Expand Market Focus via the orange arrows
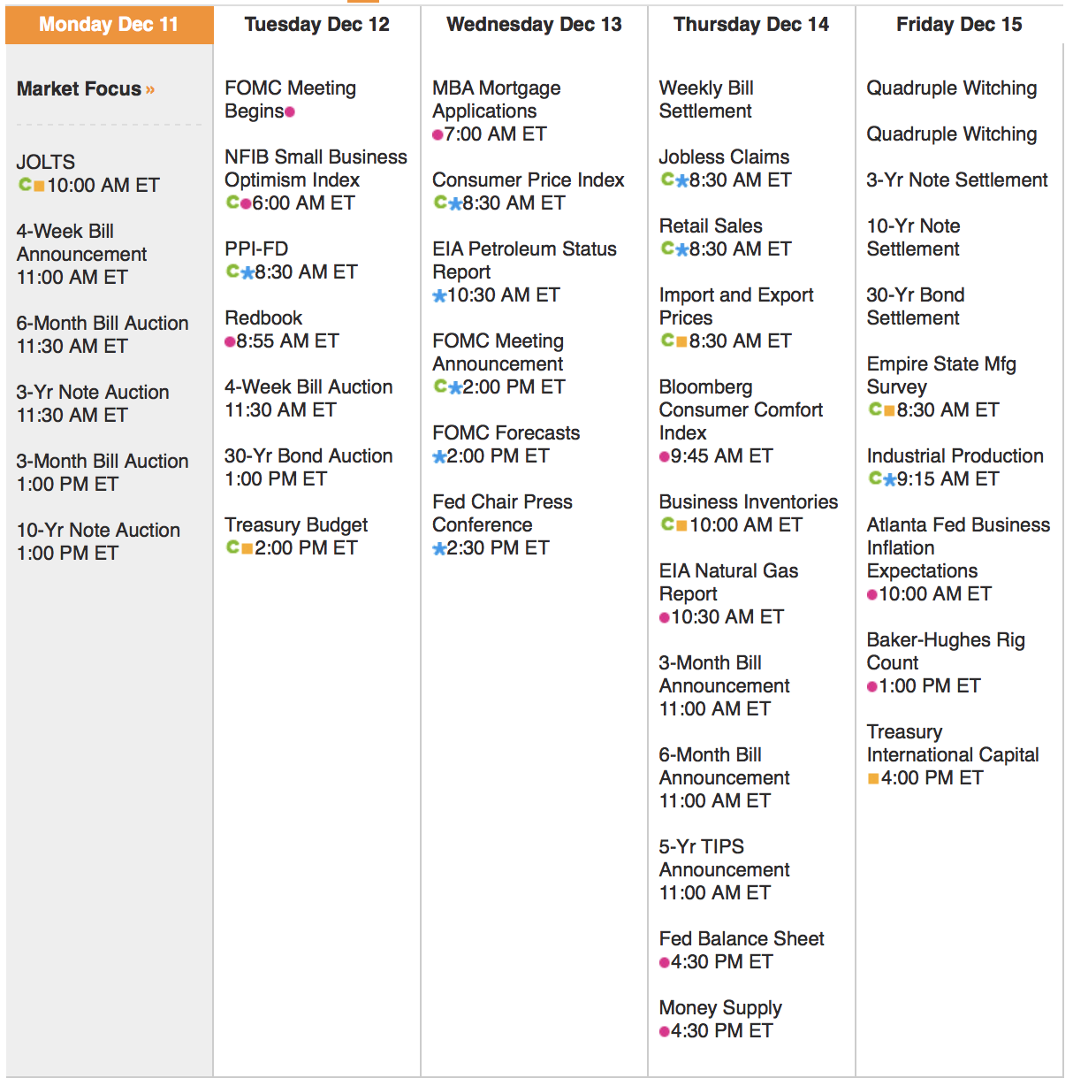Viewport: 1073px width, 1086px height. tap(150, 89)
